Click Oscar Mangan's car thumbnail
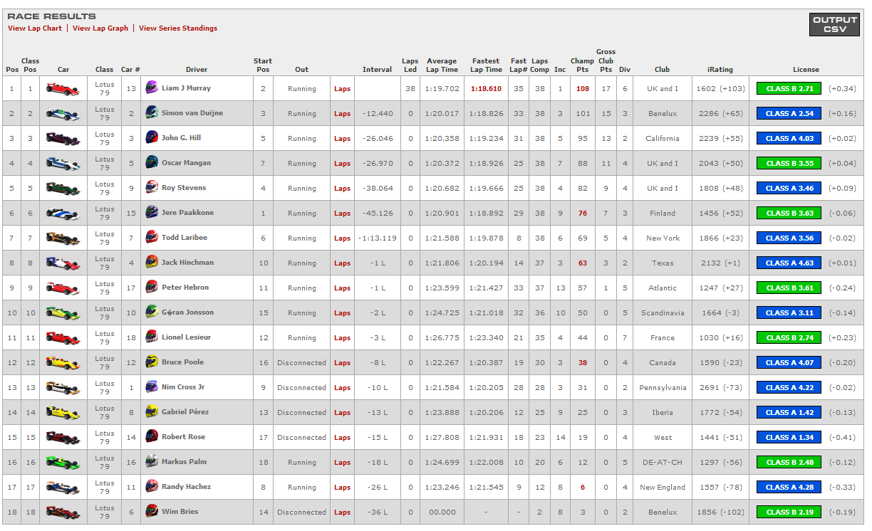Screen dimensions: 872x531 pyautogui.click(x=63, y=163)
